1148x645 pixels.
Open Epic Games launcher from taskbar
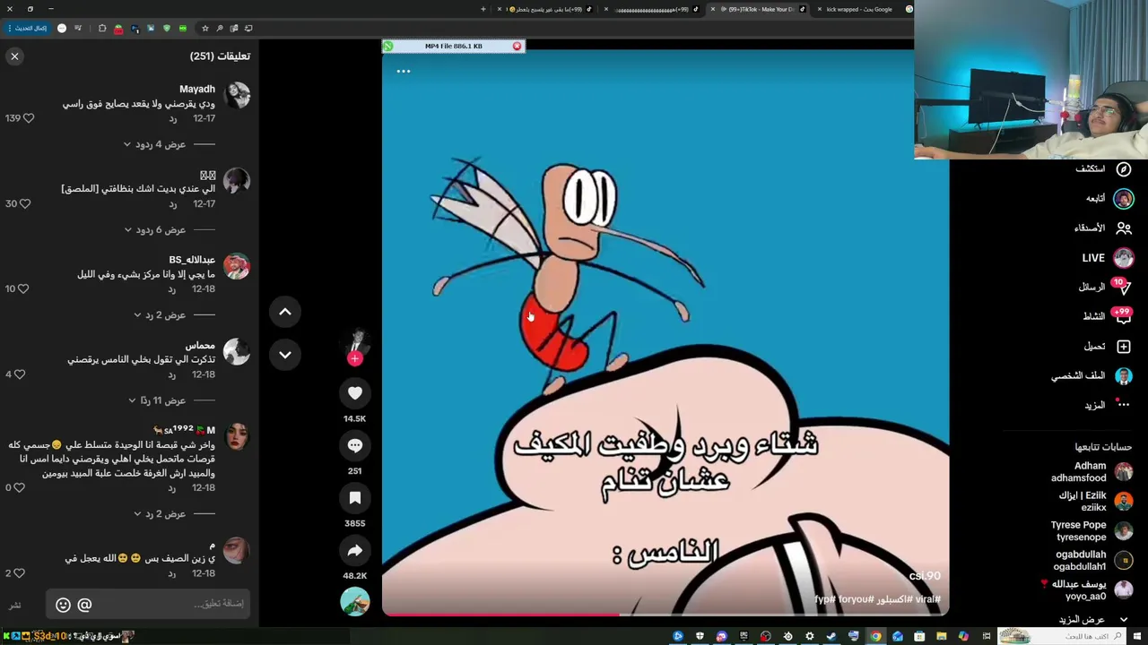tap(744, 636)
